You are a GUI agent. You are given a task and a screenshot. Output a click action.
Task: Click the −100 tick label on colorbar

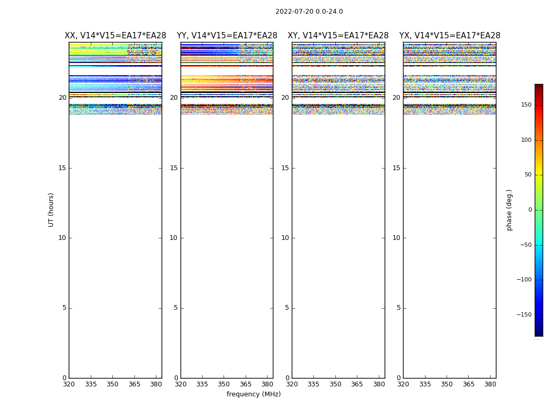coord(524,280)
